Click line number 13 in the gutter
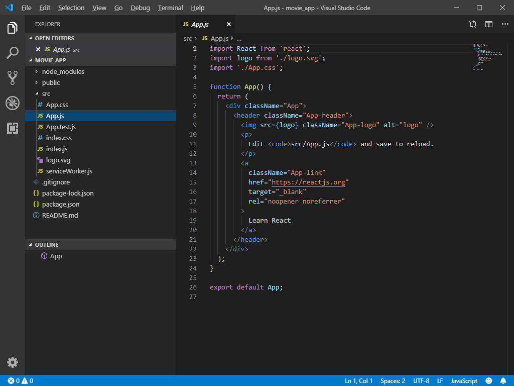The image size is (514, 386). [193, 163]
